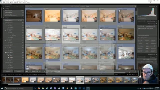Collapse the Catalog panel
Screen dimensions: 160x90
click(3, 9)
